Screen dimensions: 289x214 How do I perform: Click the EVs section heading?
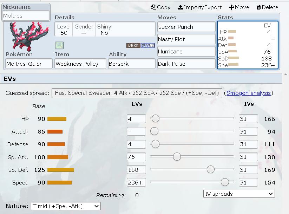[10, 79]
